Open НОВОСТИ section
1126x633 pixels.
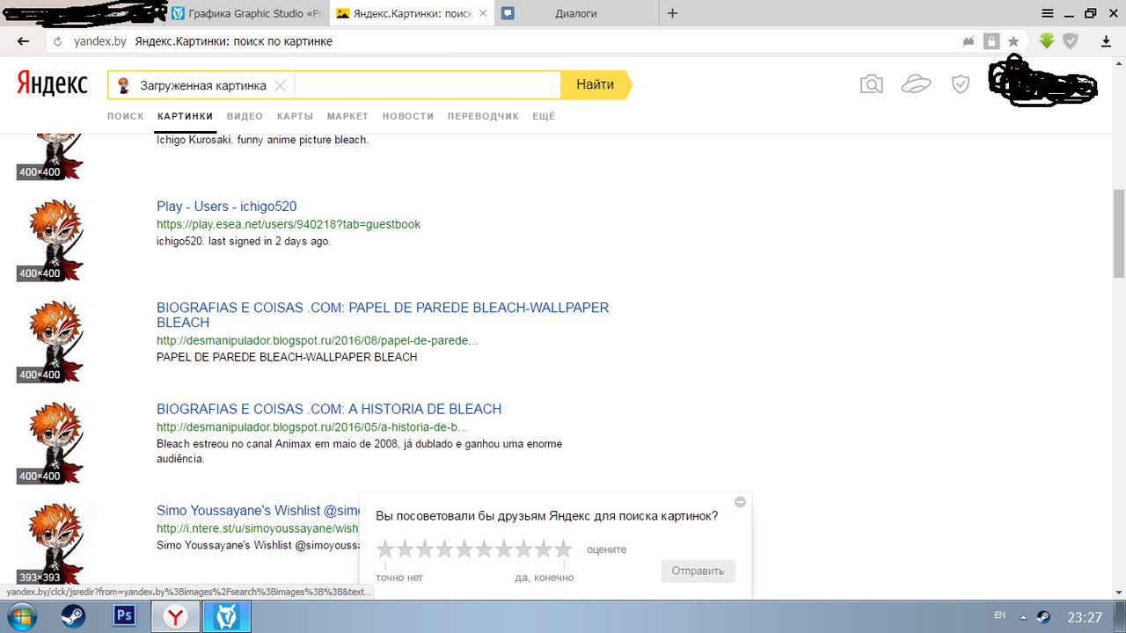408,116
